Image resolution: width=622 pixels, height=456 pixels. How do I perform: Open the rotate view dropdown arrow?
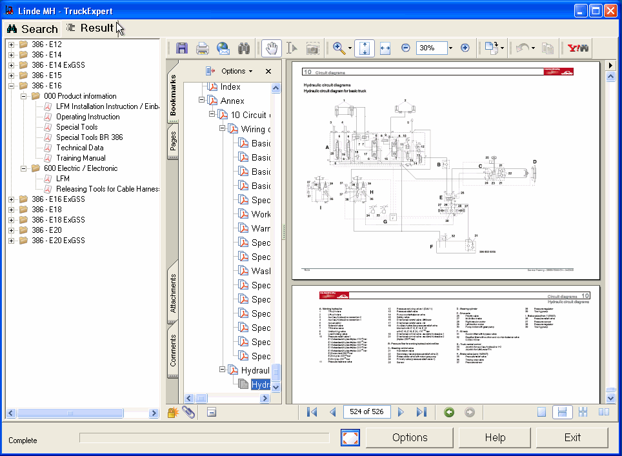click(502, 48)
